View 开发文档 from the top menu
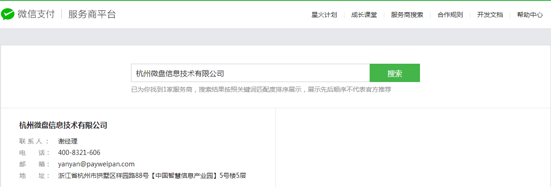Viewport: 551px width, 187px height. (x=490, y=15)
